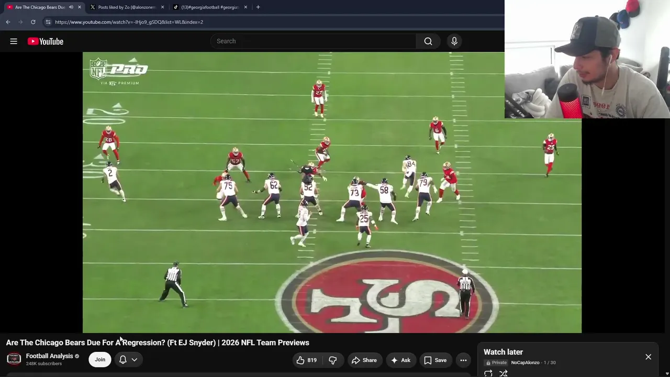Open a new browser tab
670x377 pixels.
click(x=258, y=7)
